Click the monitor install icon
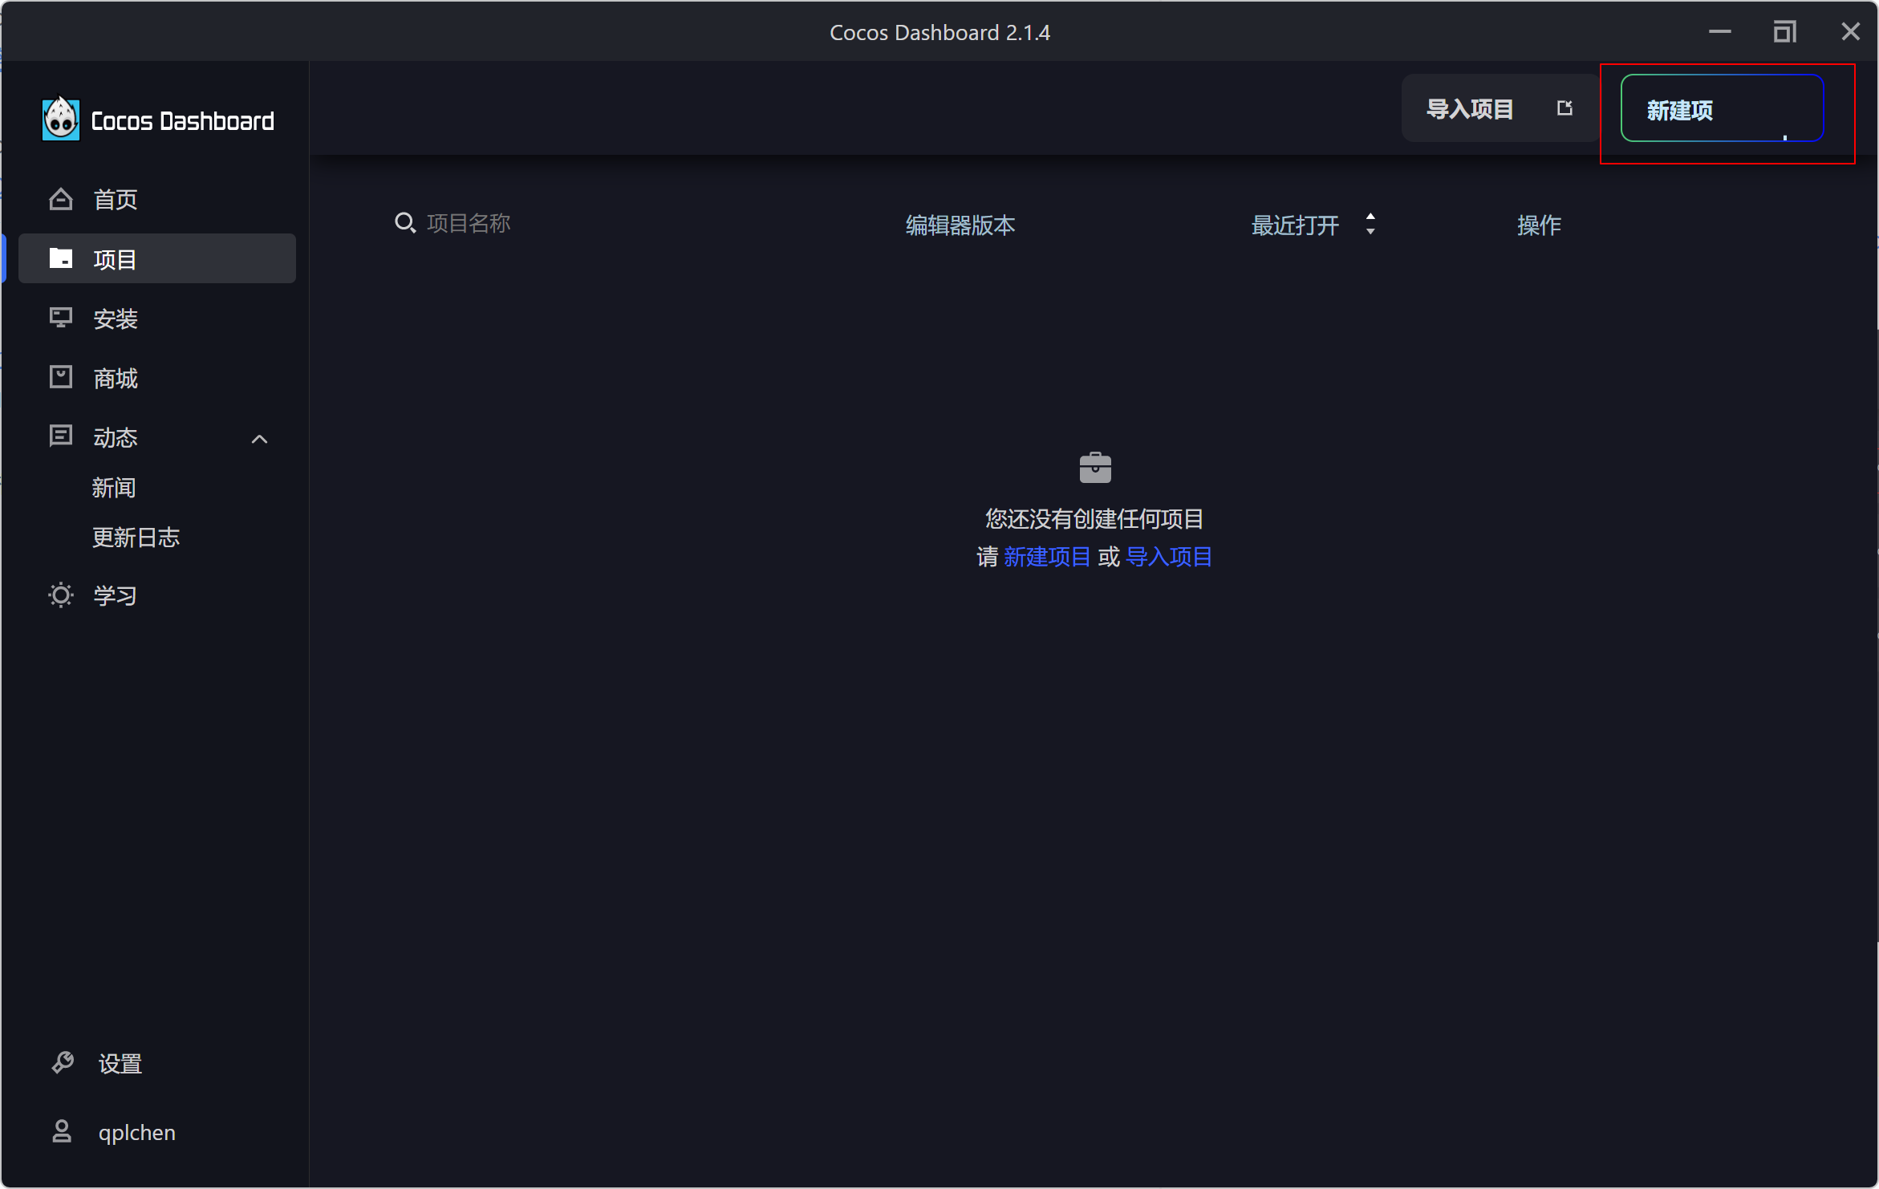Screen dimensions: 1879x1189 [x=61, y=319]
